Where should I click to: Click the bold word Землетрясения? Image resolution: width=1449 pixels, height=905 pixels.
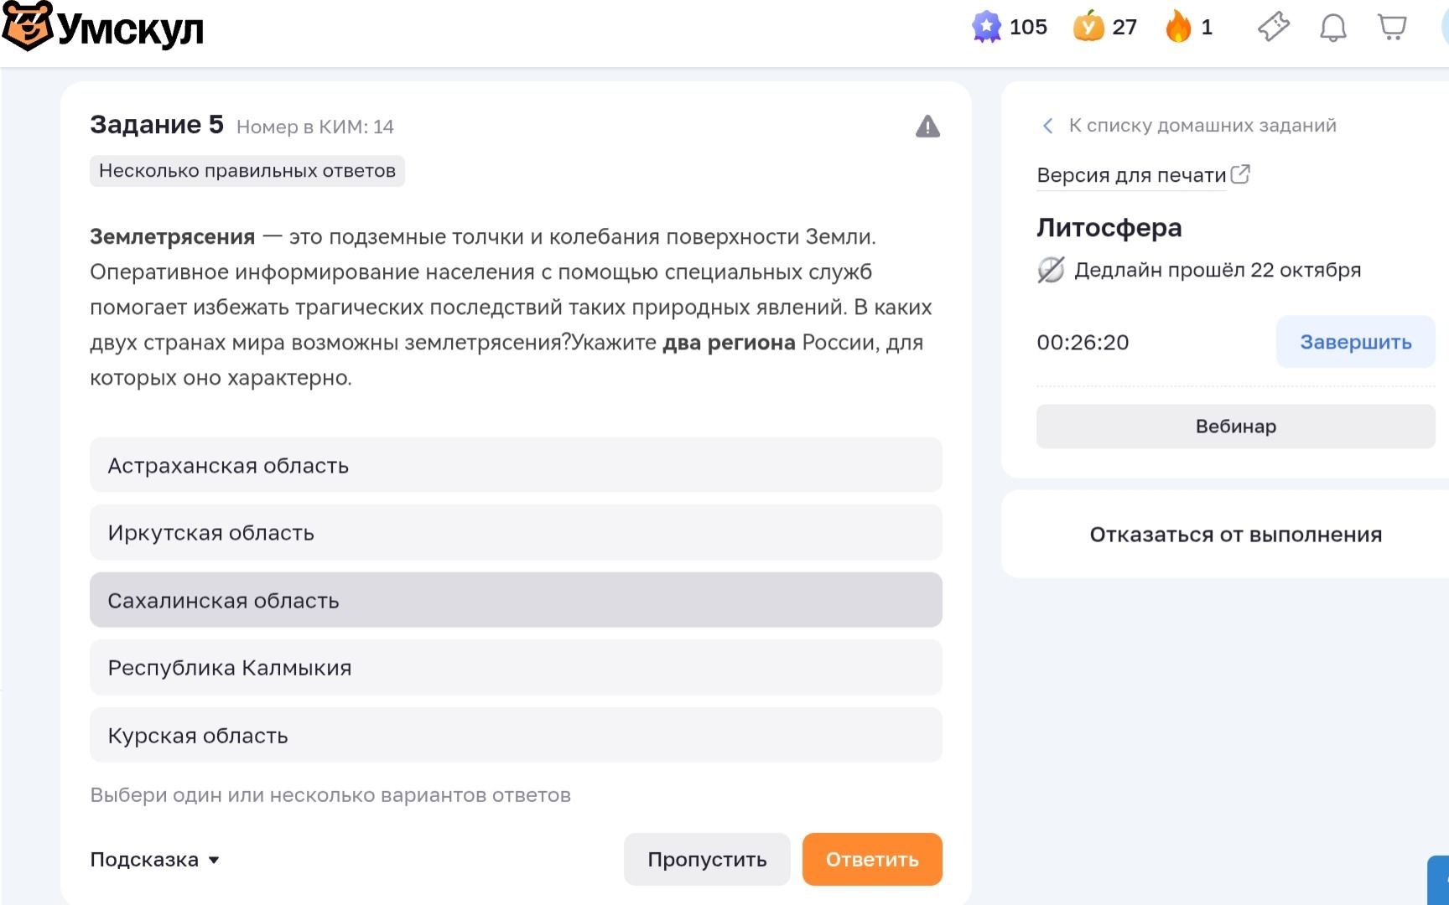pyautogui.click(x=172, y=237)
